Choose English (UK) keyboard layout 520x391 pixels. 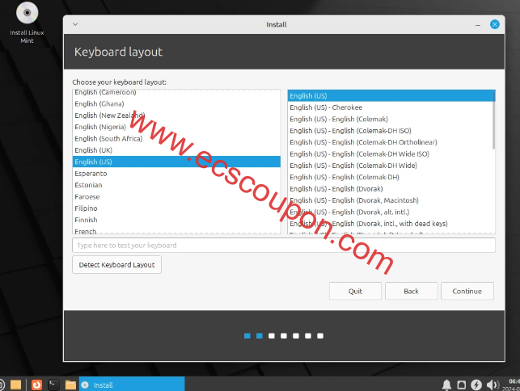click(x=176, y=150)
